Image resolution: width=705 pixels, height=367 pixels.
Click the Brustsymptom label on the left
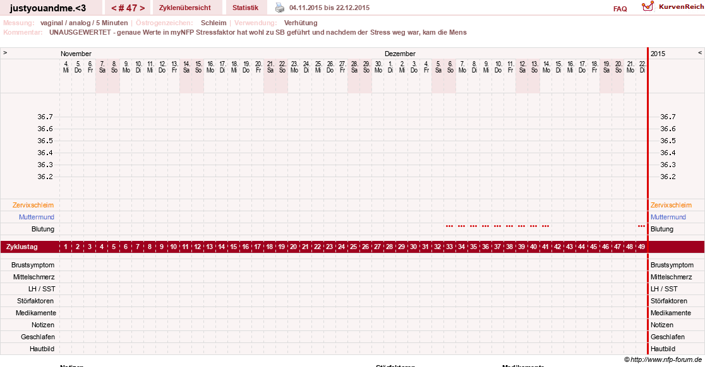click(x=33, y=265)
